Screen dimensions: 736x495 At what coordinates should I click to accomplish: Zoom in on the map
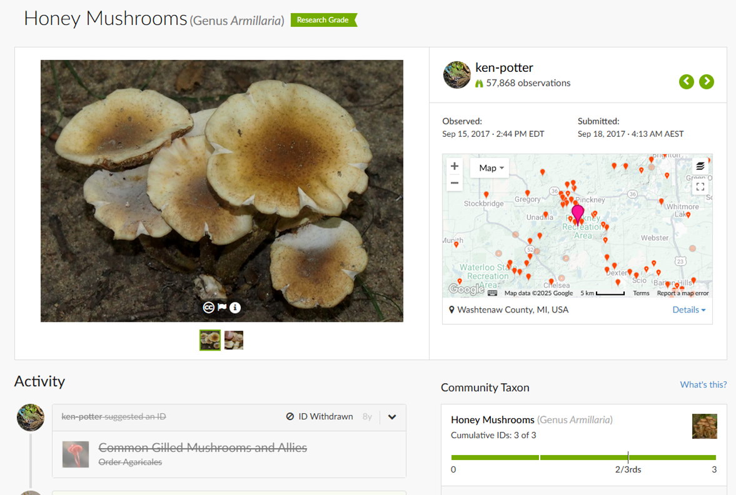[x=455, y=166]
